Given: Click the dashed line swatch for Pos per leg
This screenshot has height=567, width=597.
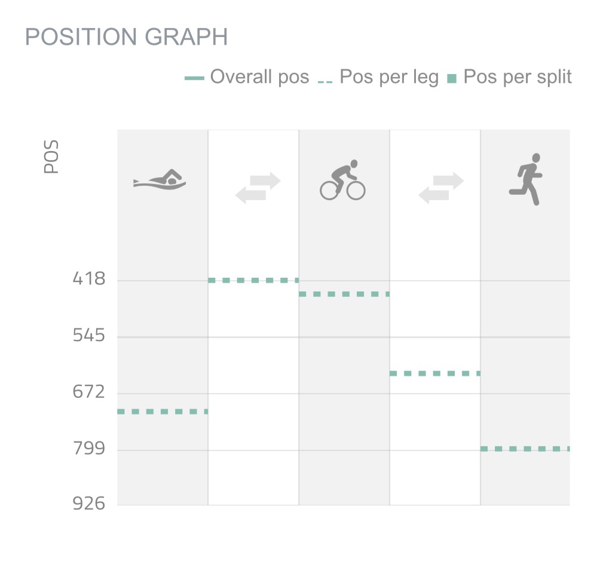Looking at the screenshot, I should 324,79.
